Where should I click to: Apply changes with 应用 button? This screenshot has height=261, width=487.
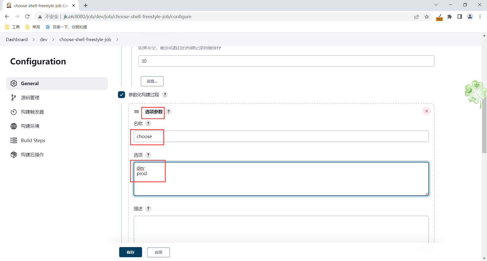159,252
